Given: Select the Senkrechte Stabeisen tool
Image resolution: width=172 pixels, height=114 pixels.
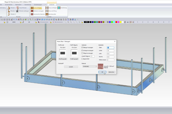Looking at the screenshot, I should (32, 14).
